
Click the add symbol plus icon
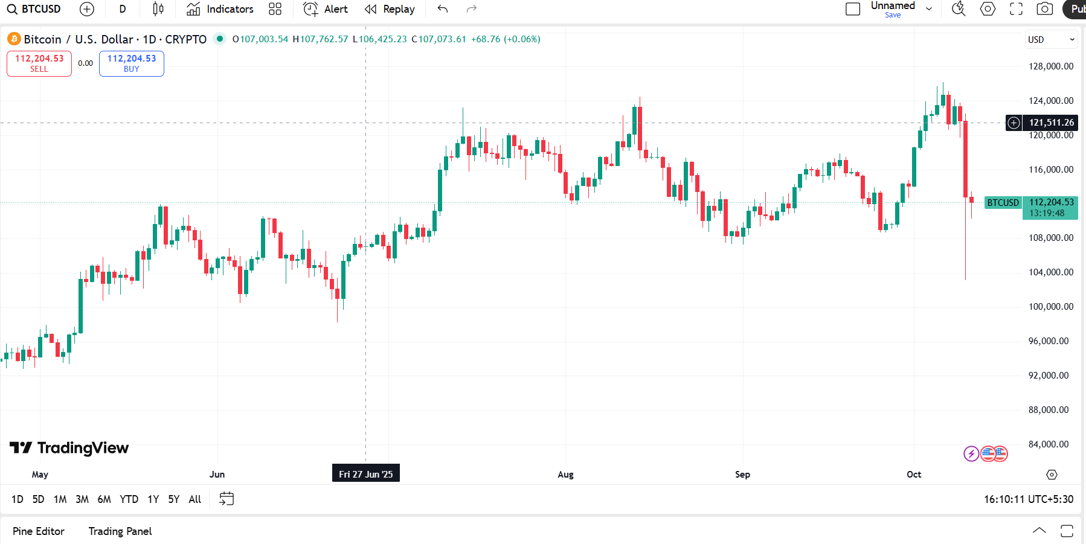point(87,9)
